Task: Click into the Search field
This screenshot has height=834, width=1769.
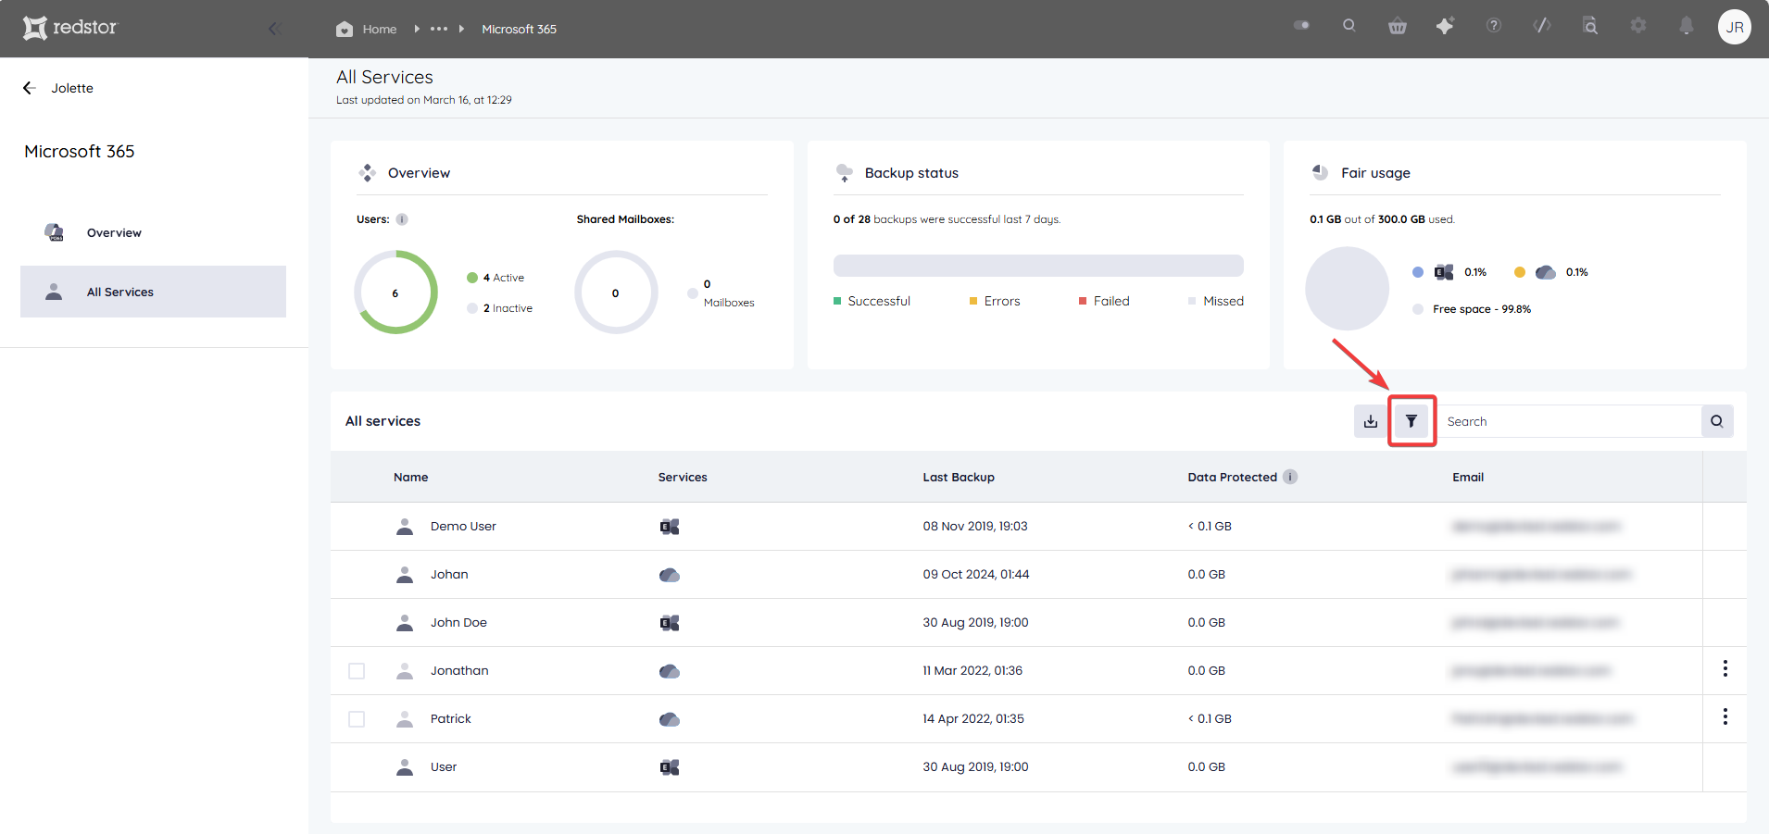Action: (x=1569, y=421)
